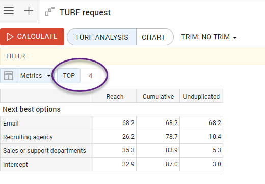265x184 pixels.
Task: Click the FILTER bar
Action: [x=132, y=56]
